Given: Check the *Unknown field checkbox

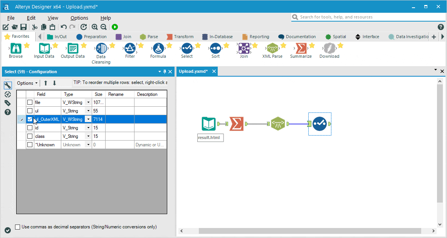Looking at the screenshot, I should [30, 145].
